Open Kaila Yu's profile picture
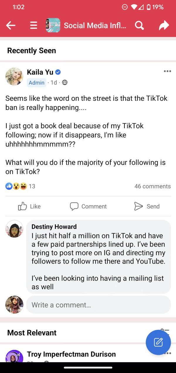This screenshot has height=373, width=176. tap(14, 77)
